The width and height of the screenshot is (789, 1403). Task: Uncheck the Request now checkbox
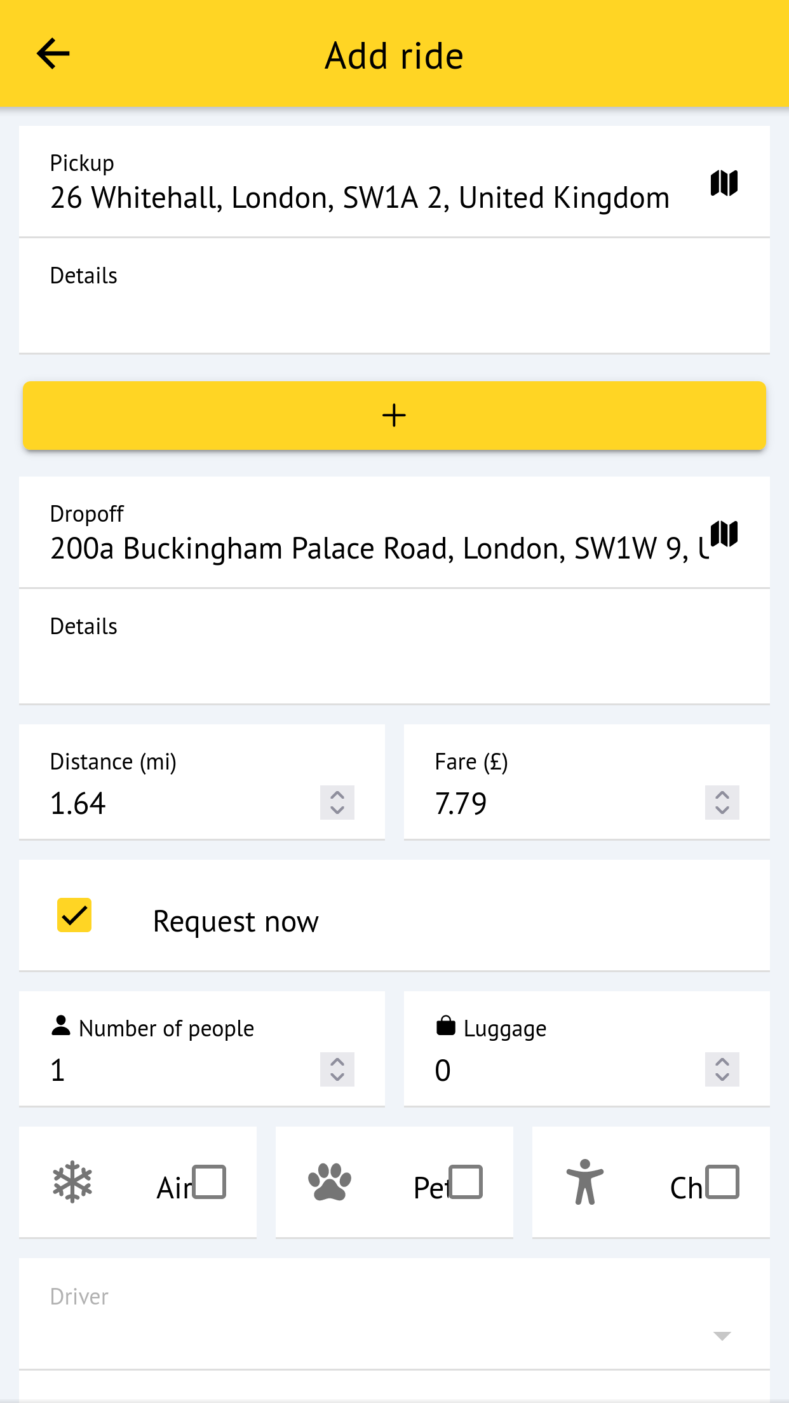point(74,915)
